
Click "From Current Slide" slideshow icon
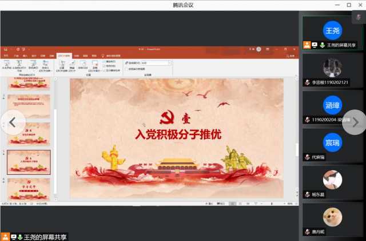pos(20,64)
